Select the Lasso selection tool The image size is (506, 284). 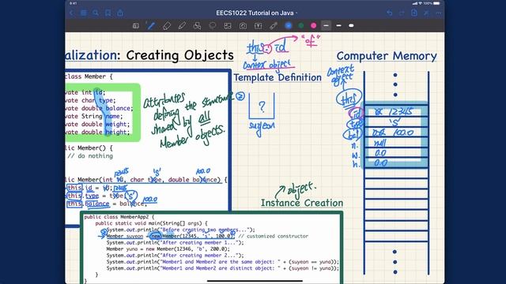click(213, 26)
